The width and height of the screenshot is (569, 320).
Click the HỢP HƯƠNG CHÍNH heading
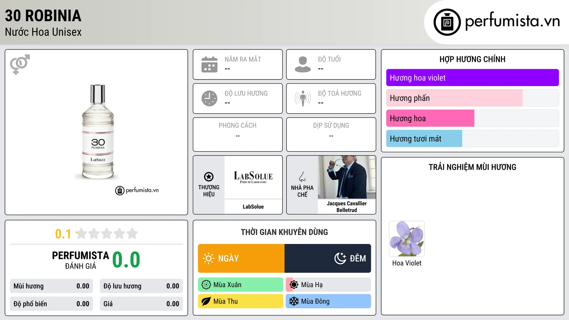pyautogui.click(x=472, y=59)
